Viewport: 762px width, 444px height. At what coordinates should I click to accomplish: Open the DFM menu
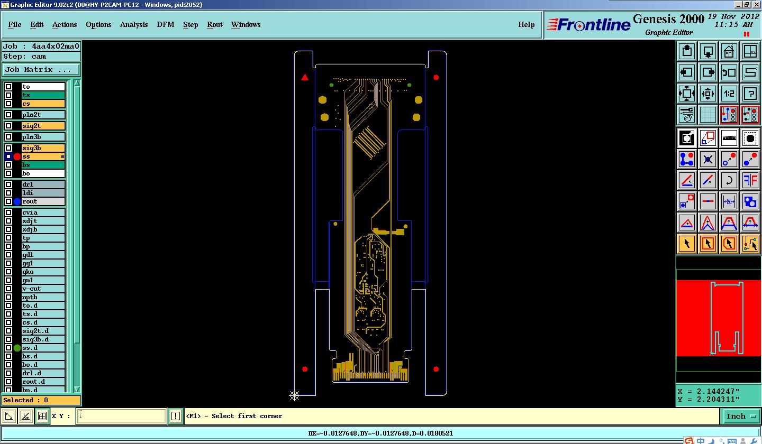166,24
